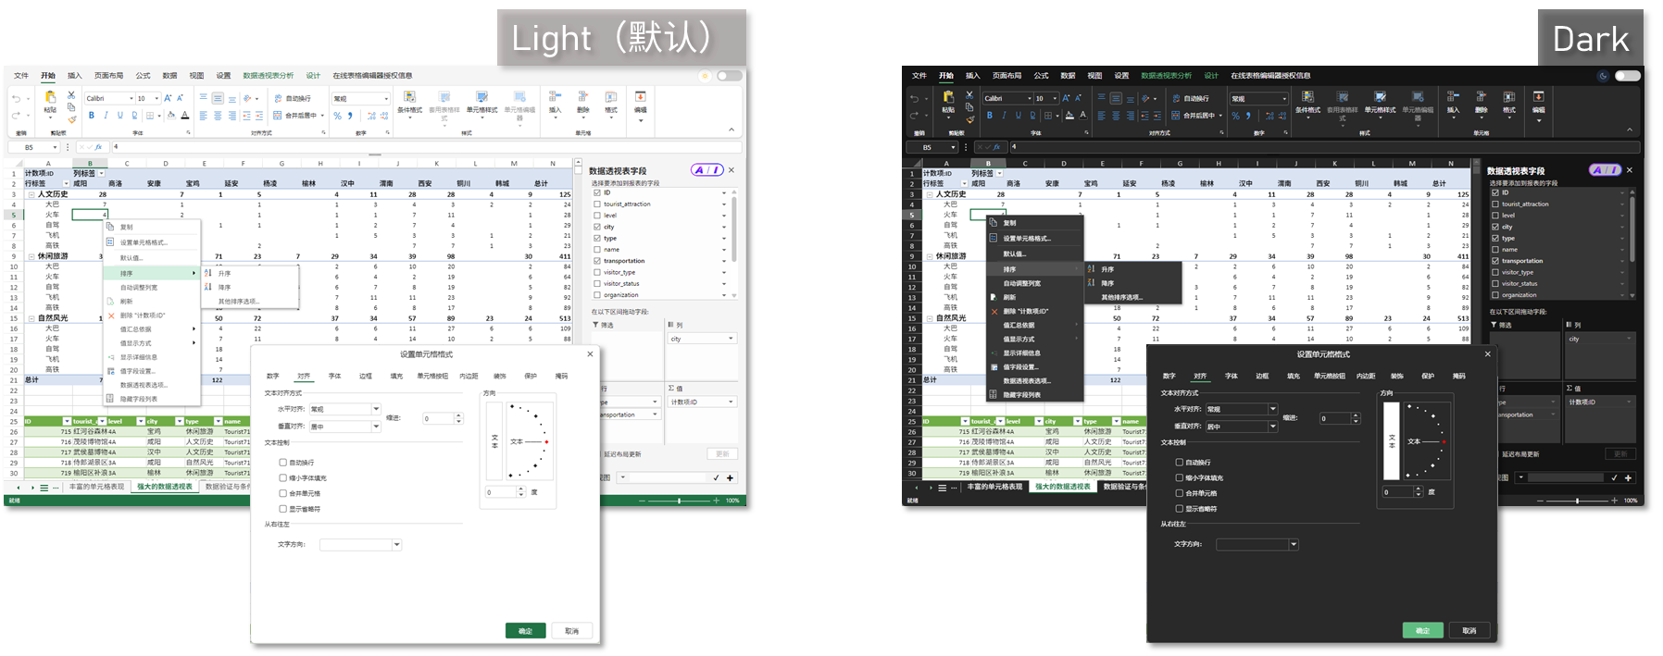Open the 列标签 filter dropdown in dark sheet
The height and width of the screenshot is (656, 1663).
pyautogui.click(x=999, y=173)
